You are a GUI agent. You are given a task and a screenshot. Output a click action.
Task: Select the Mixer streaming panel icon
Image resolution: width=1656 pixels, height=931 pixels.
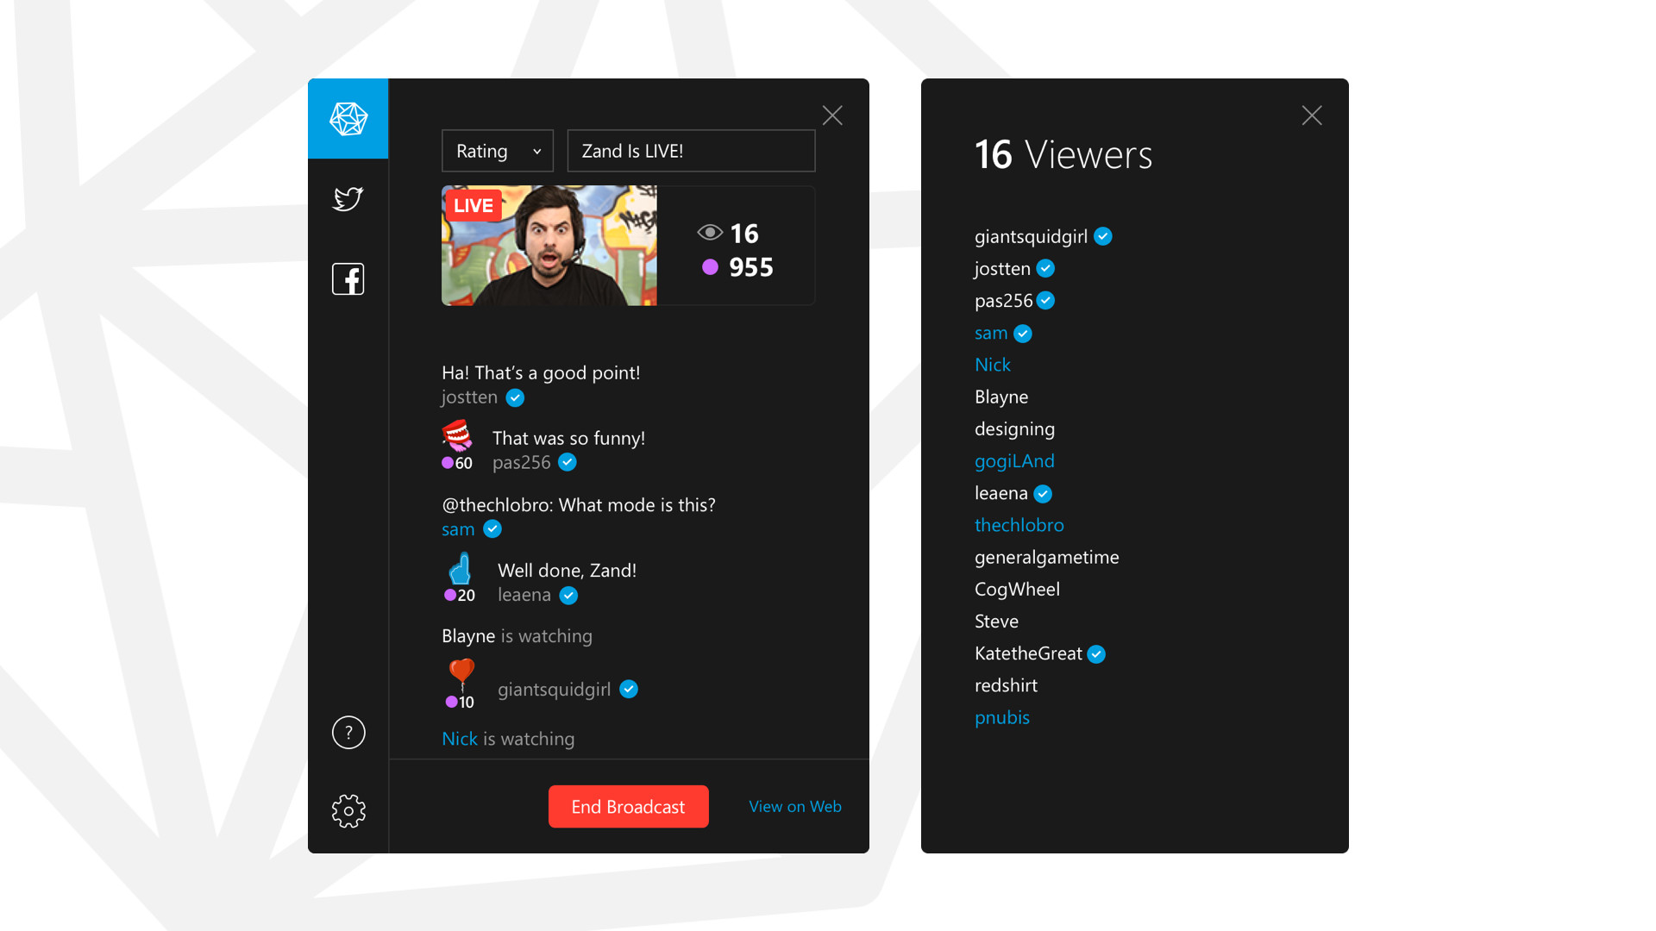pyautogui.click(x=348, y=118)
